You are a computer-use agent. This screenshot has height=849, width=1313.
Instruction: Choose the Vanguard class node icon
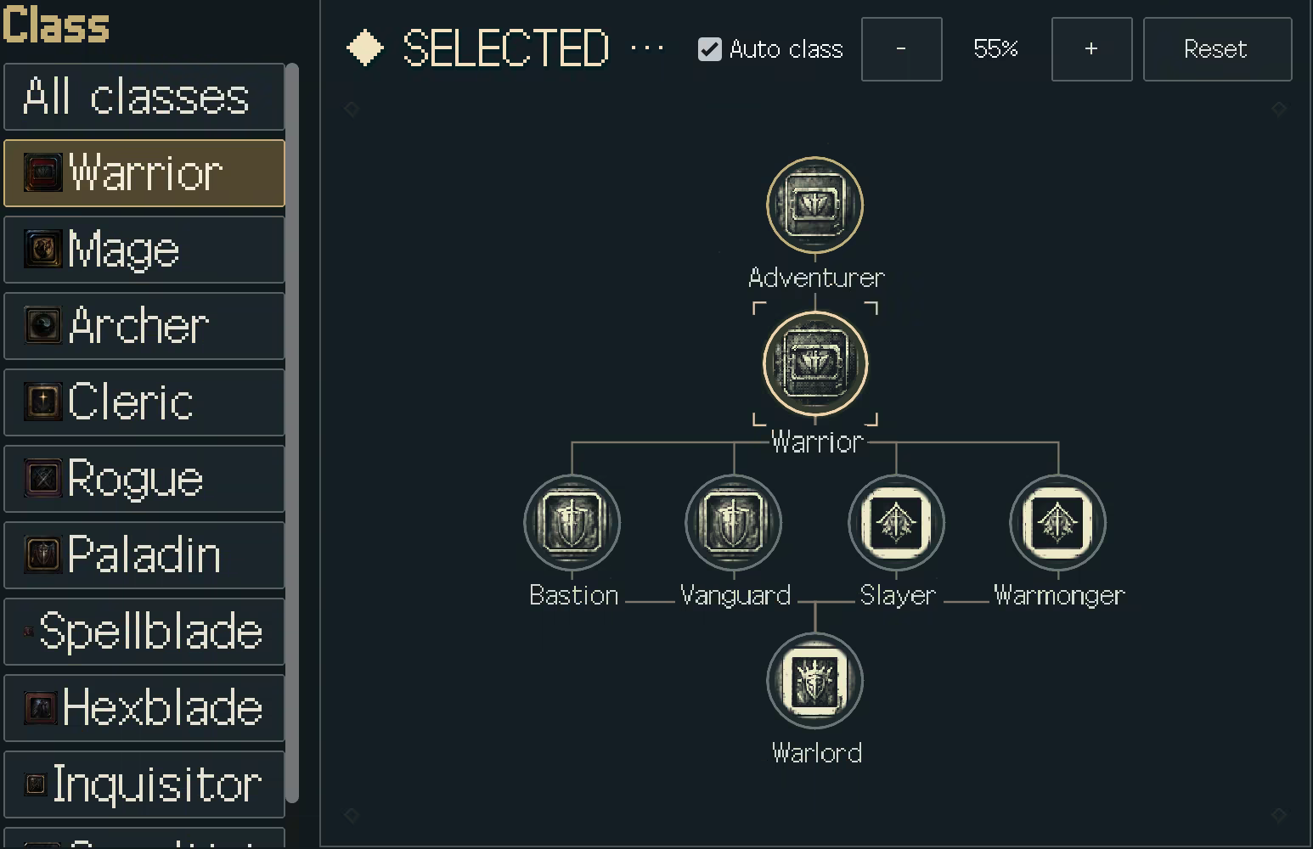click(734, 523)
